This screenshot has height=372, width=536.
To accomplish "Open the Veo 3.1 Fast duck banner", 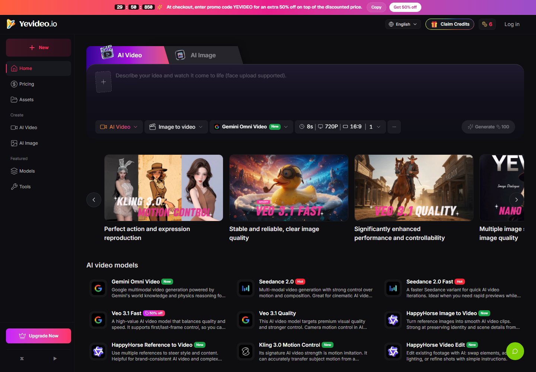I will (289, 188).
